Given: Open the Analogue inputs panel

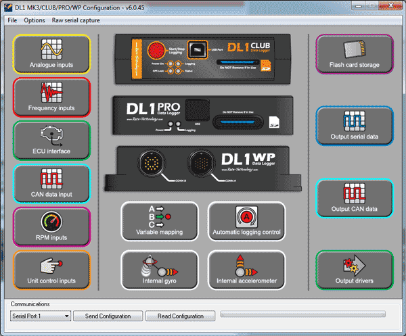Looking at the screenshot, I should [51, 54].
